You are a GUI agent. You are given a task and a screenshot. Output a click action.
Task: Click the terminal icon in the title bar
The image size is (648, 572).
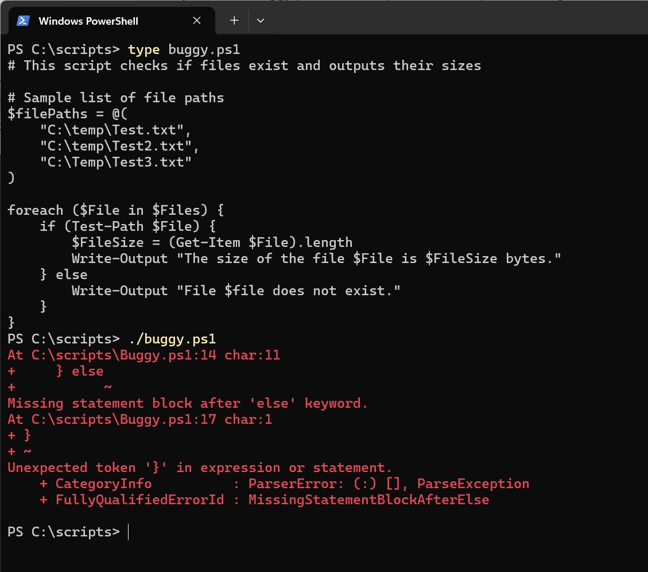click(x=23, y=21)
